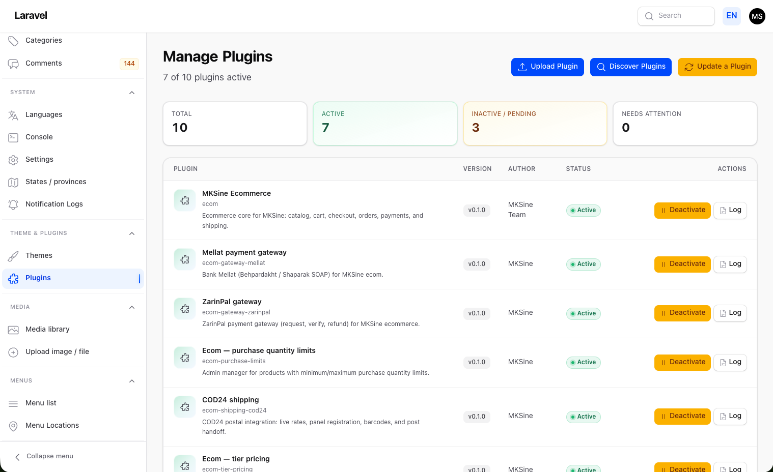
Task: Deactivate the ZarinPal gateway plugin
Action: [682, 313]
